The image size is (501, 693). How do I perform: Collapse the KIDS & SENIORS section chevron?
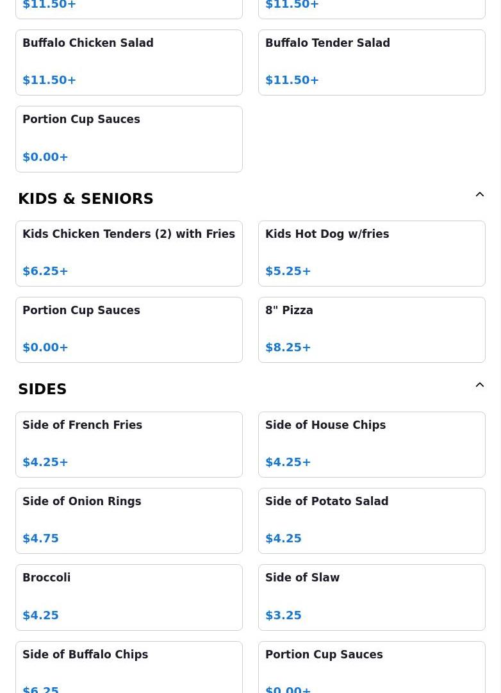click(479, 195)
